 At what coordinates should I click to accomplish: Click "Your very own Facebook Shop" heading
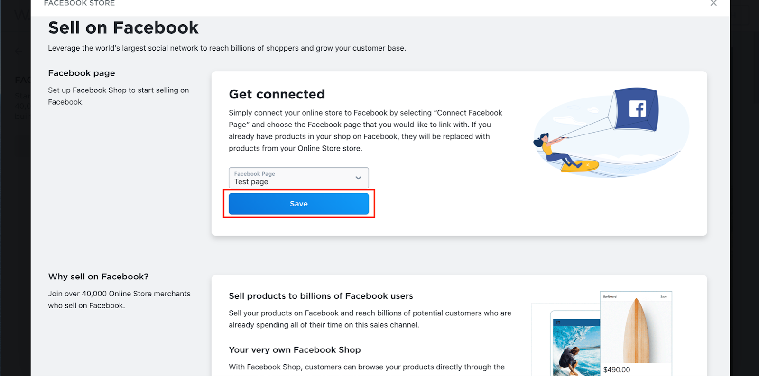pos(295,350)
